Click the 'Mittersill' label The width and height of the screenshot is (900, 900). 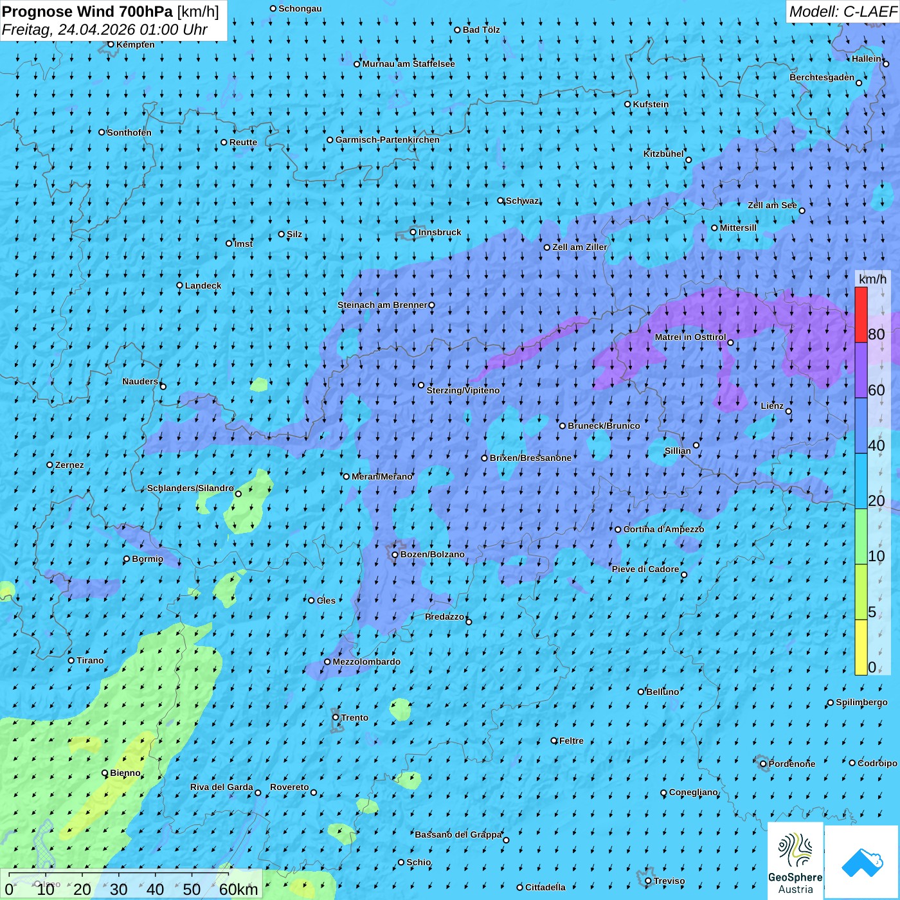click(739, 228)
